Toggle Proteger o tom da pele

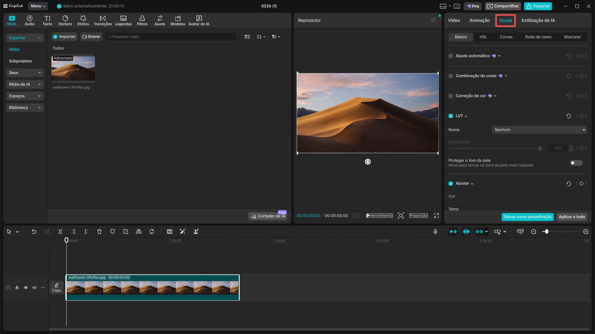coord(576,163)
